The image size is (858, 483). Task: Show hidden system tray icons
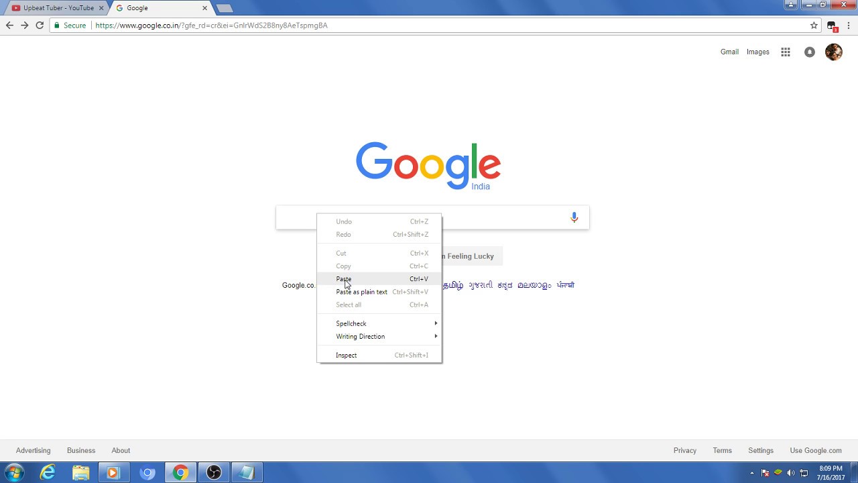click(751, 473)
